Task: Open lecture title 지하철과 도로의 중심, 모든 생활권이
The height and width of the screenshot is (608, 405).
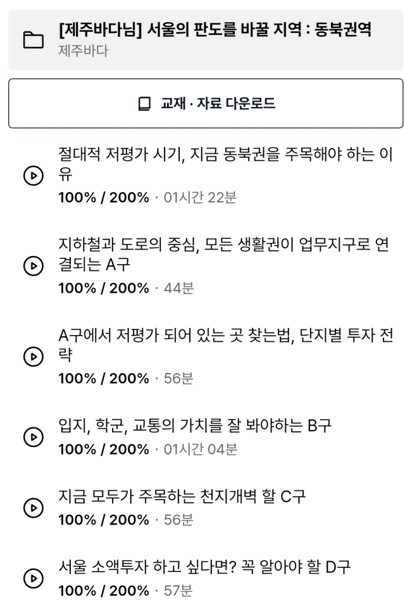Action: pyautogui.click(x=223, y=255)
